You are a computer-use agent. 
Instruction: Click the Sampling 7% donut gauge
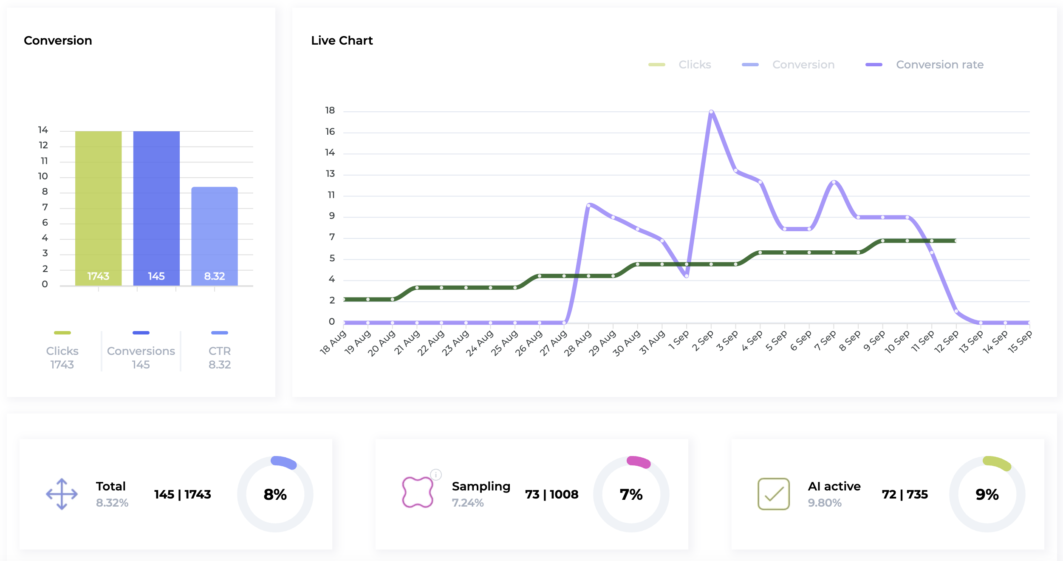tap(631, 494)
